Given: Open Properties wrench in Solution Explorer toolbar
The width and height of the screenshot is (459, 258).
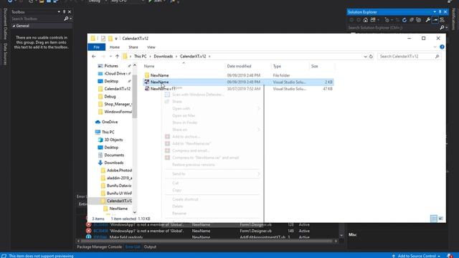Looking at the screenshot, I should (x=427, y=20).
